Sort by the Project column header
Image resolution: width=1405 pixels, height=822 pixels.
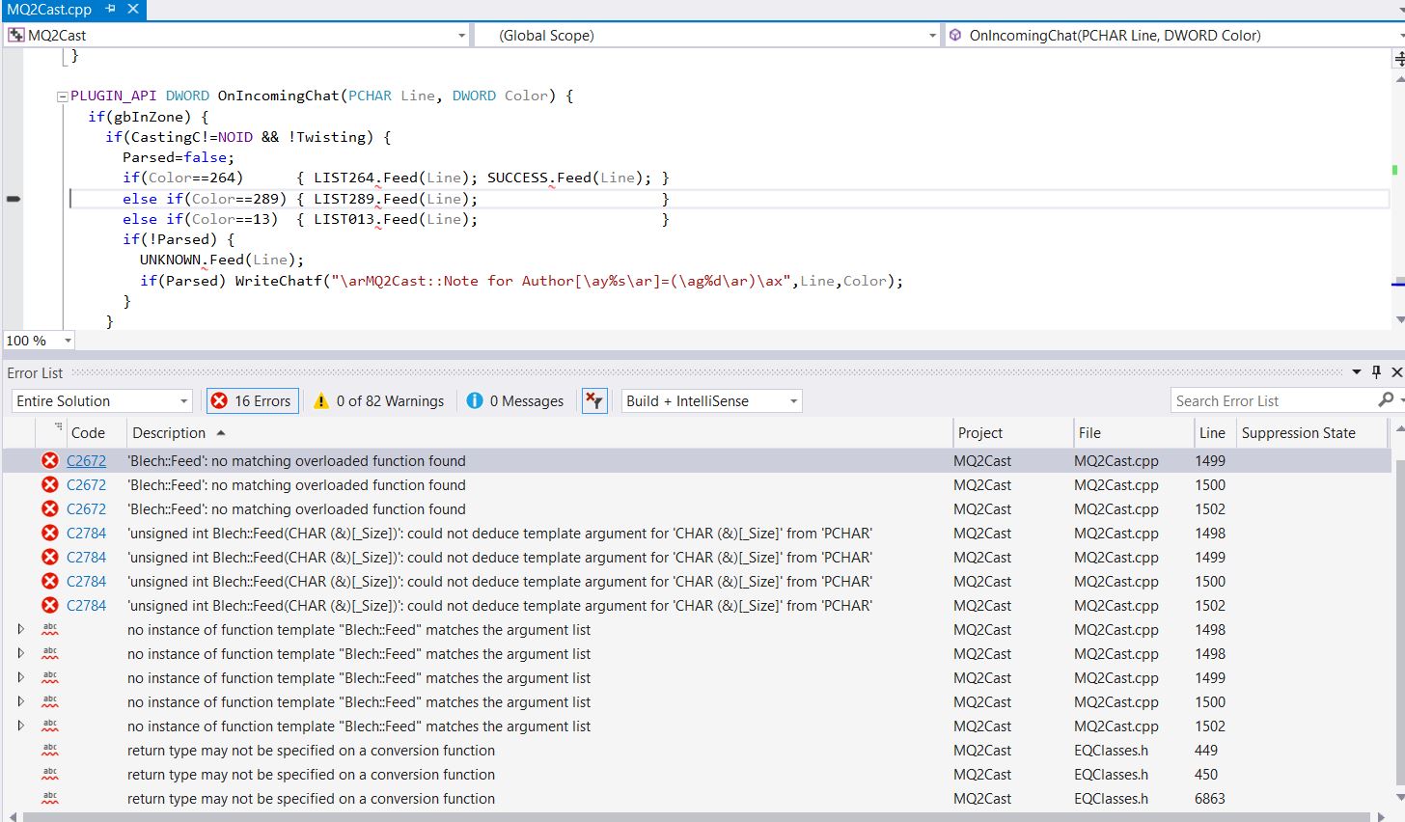1012,433
